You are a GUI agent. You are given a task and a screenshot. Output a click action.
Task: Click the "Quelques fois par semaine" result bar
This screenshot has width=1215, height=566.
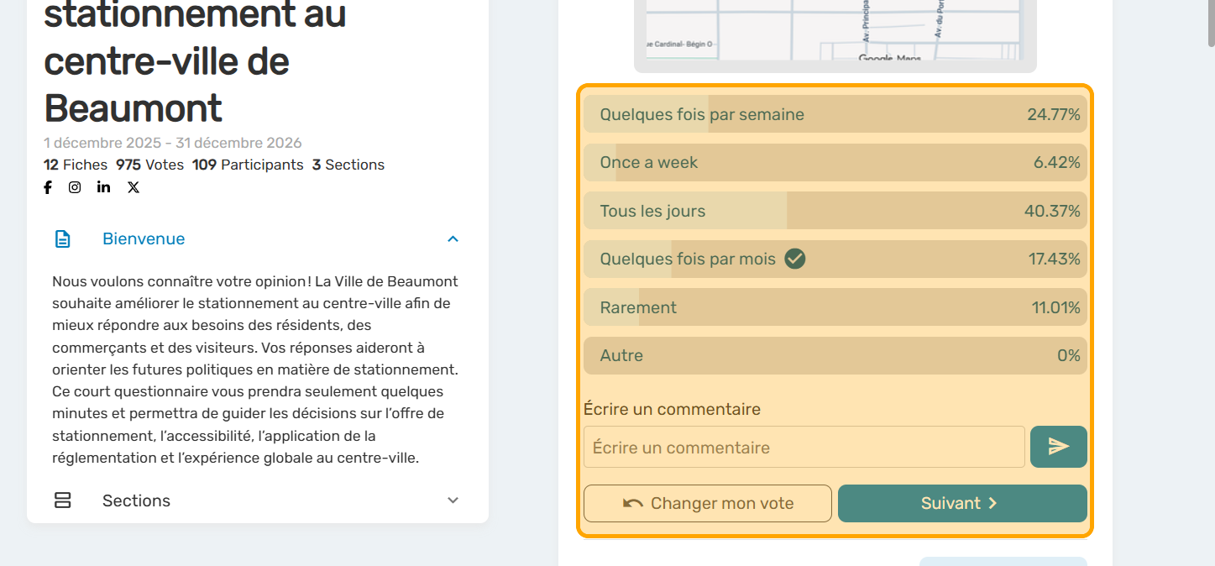coord(835,114)
